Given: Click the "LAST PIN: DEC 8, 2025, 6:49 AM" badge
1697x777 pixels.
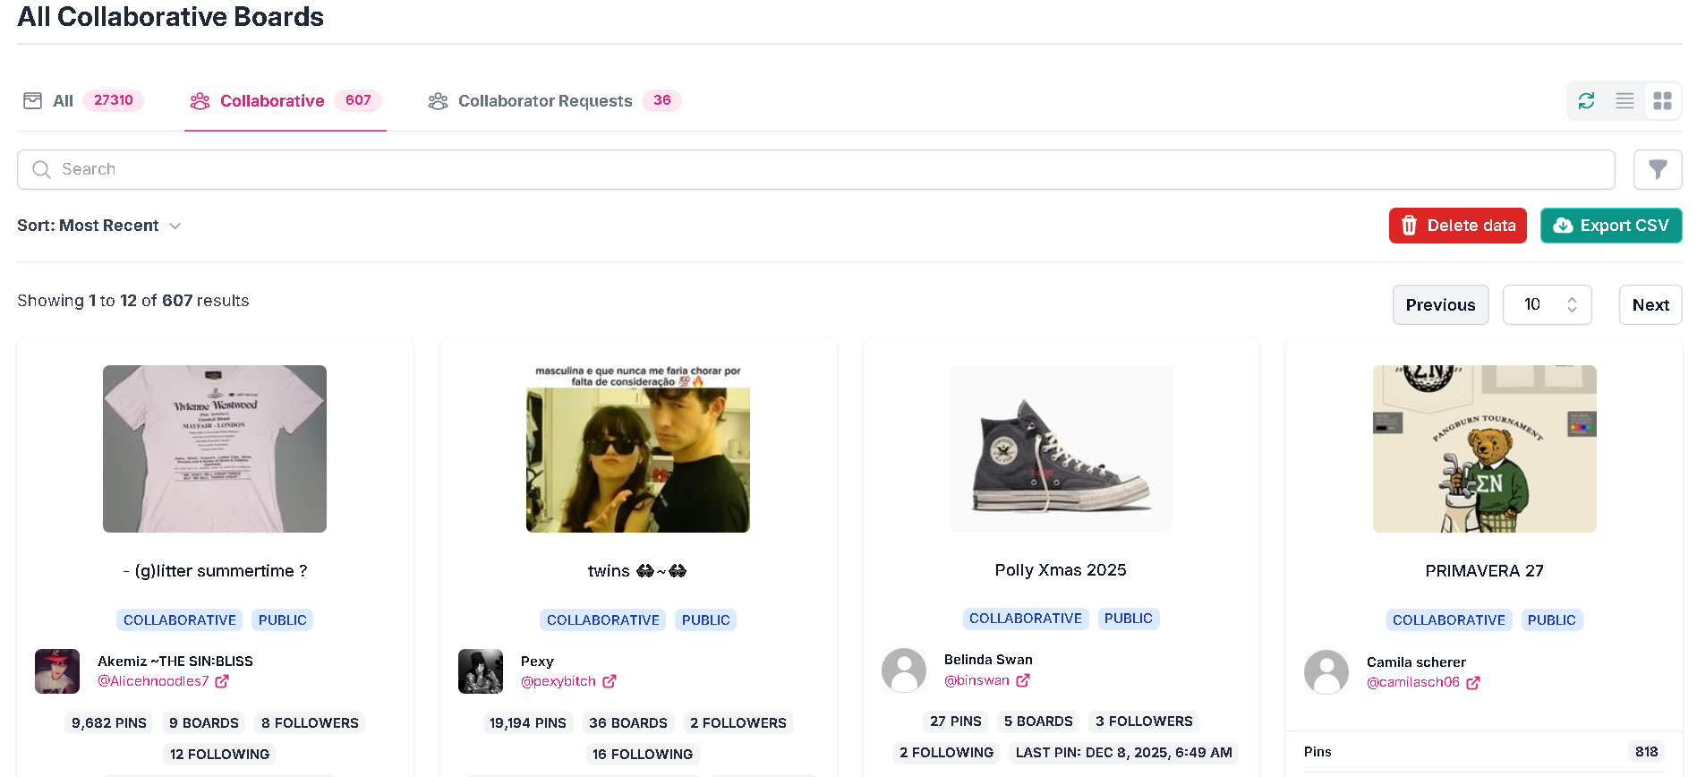Looking at the screenshot, I should [1123, 753].
